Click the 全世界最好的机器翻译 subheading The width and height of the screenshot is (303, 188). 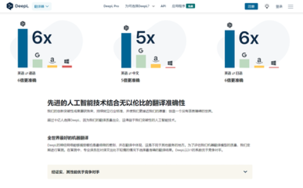click(x=68, y=137)
